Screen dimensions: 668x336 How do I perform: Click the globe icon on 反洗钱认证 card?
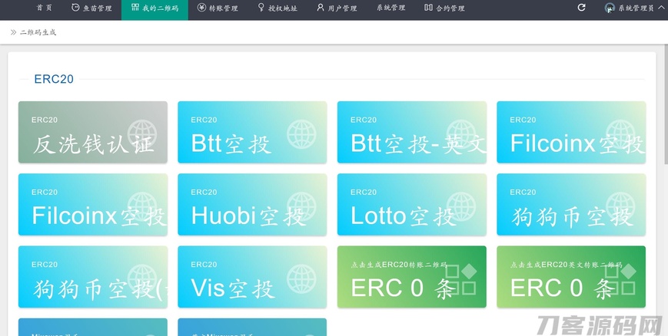click(x=142, y=134)
